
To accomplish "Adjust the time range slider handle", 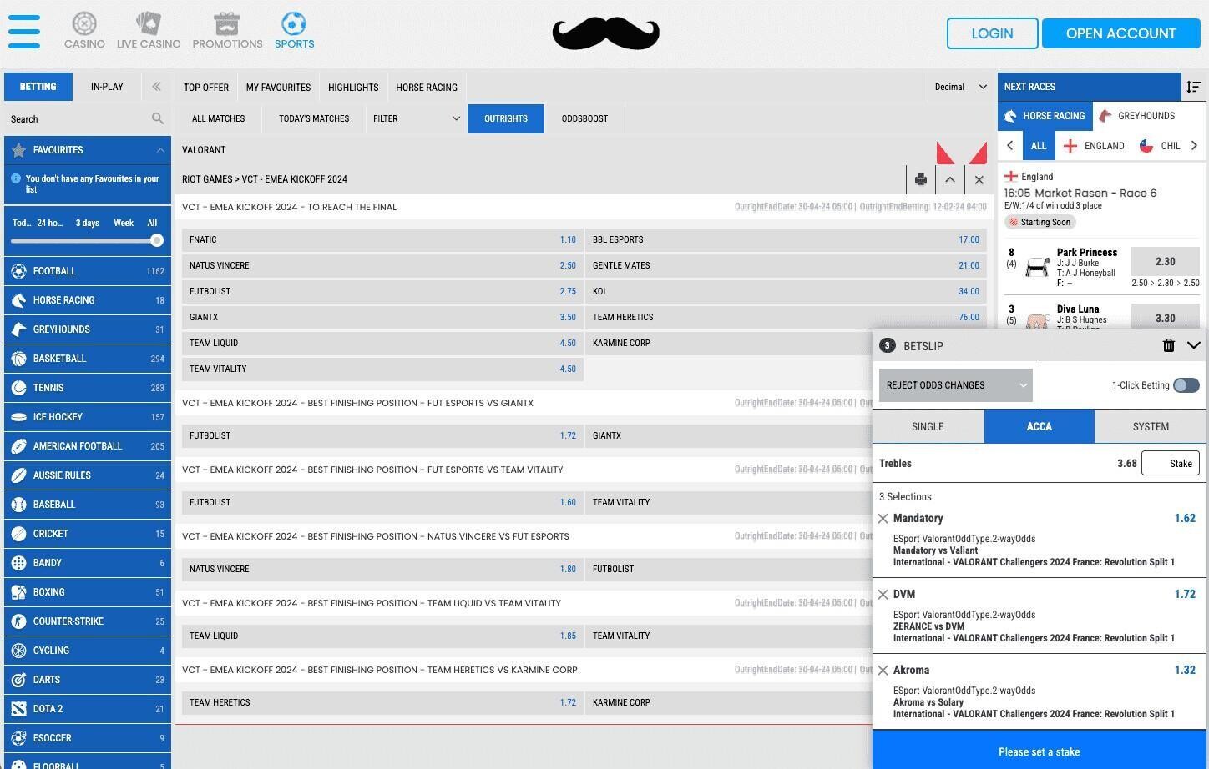I will (156, 240).
